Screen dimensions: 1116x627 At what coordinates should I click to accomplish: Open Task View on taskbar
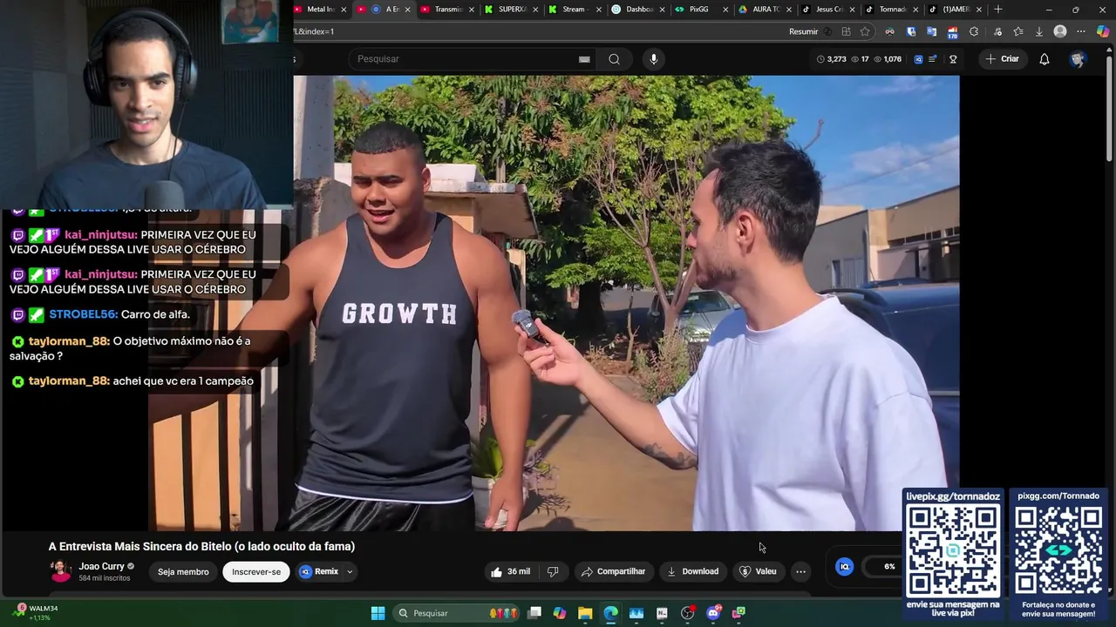534,613
